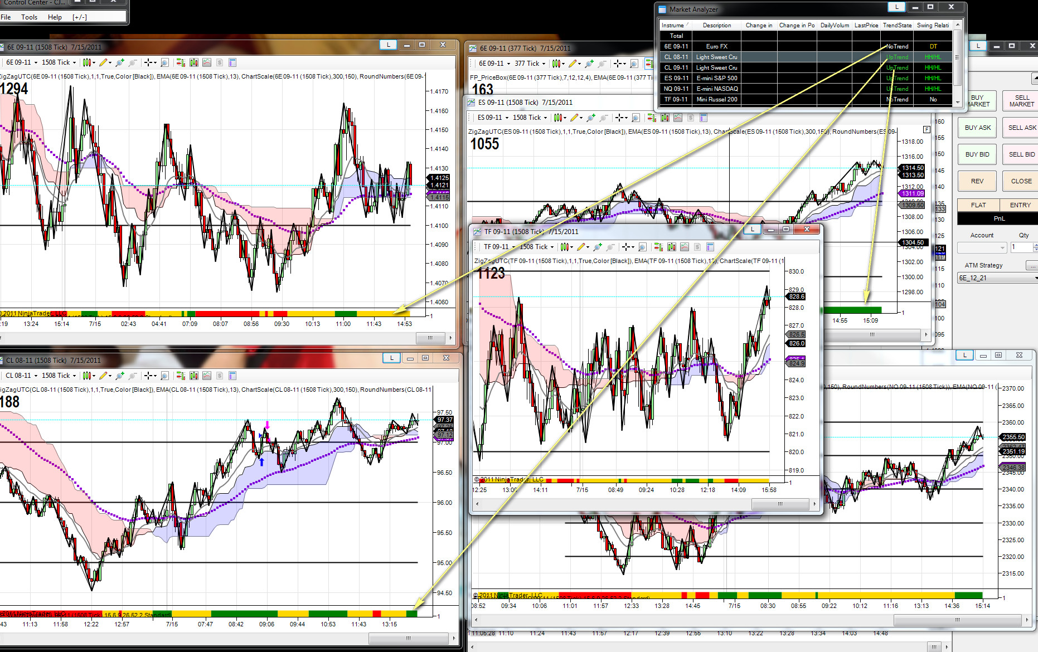Open chart properties in ES 09-11 chart
1038x652 pixels.
(x=704, y=118)
